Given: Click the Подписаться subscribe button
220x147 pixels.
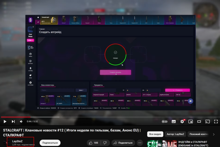Looking at the screenshot, I should (50, 143).
